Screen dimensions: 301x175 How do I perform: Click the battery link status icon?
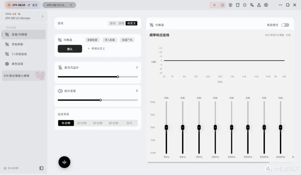coord(14,14)
